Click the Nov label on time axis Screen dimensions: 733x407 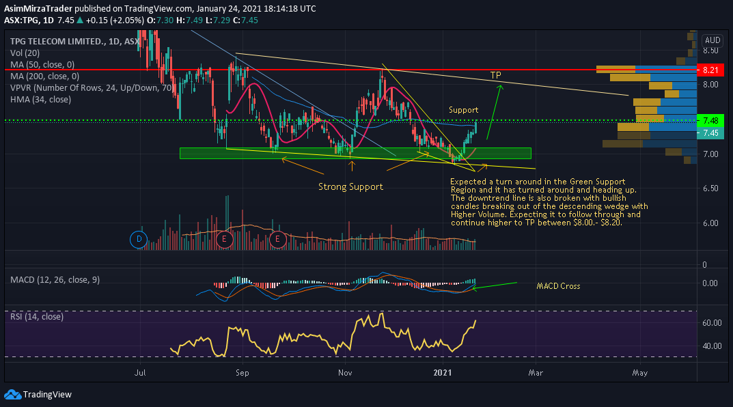pos(345,373)
